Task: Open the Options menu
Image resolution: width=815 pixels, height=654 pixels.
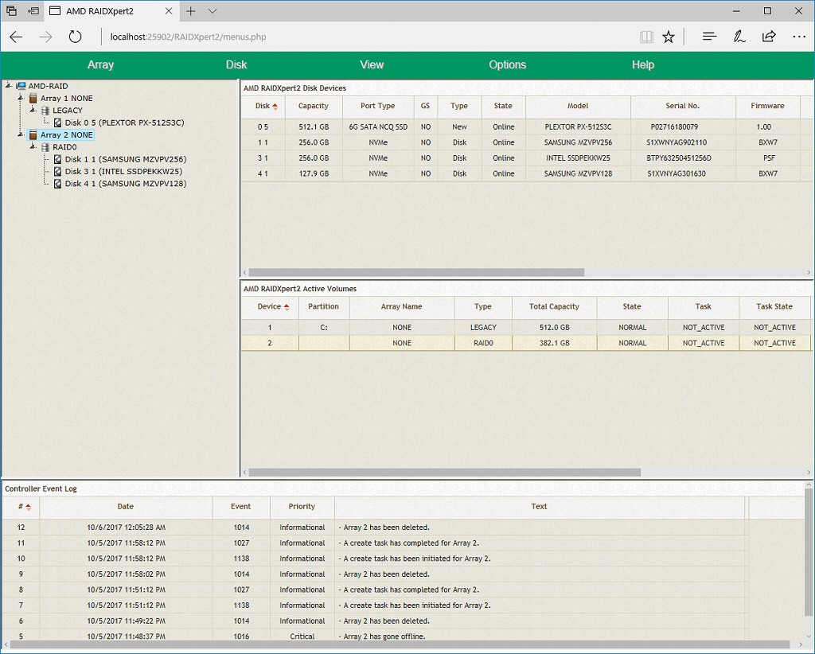Action: click(x=507, y=65)
